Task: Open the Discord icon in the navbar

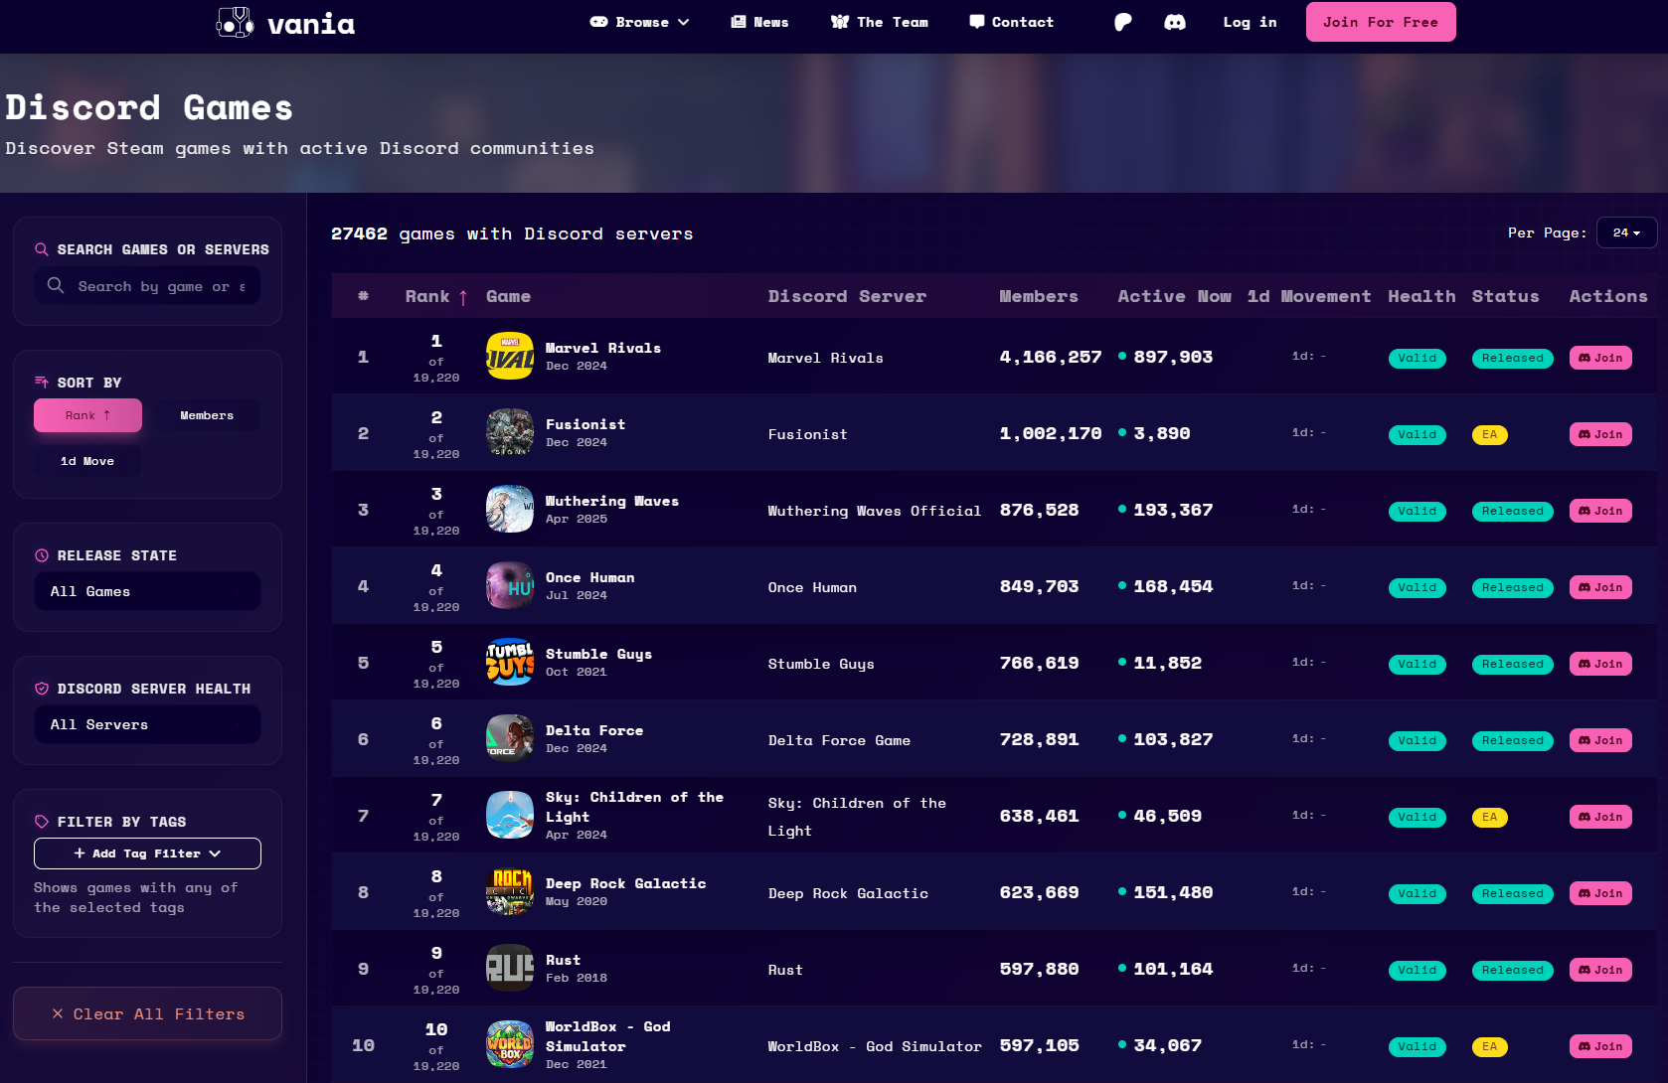Action: (1174, 21)
